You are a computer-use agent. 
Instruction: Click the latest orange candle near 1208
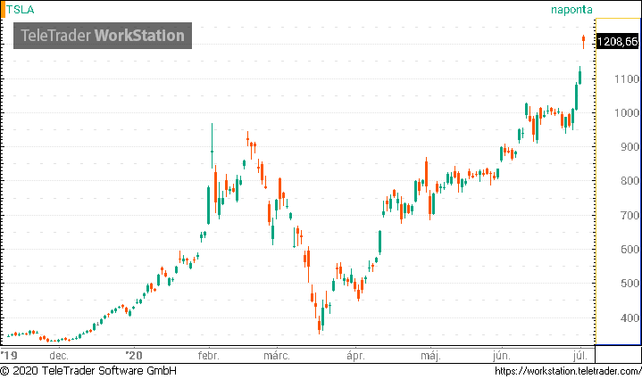click(x=583, y=41)
